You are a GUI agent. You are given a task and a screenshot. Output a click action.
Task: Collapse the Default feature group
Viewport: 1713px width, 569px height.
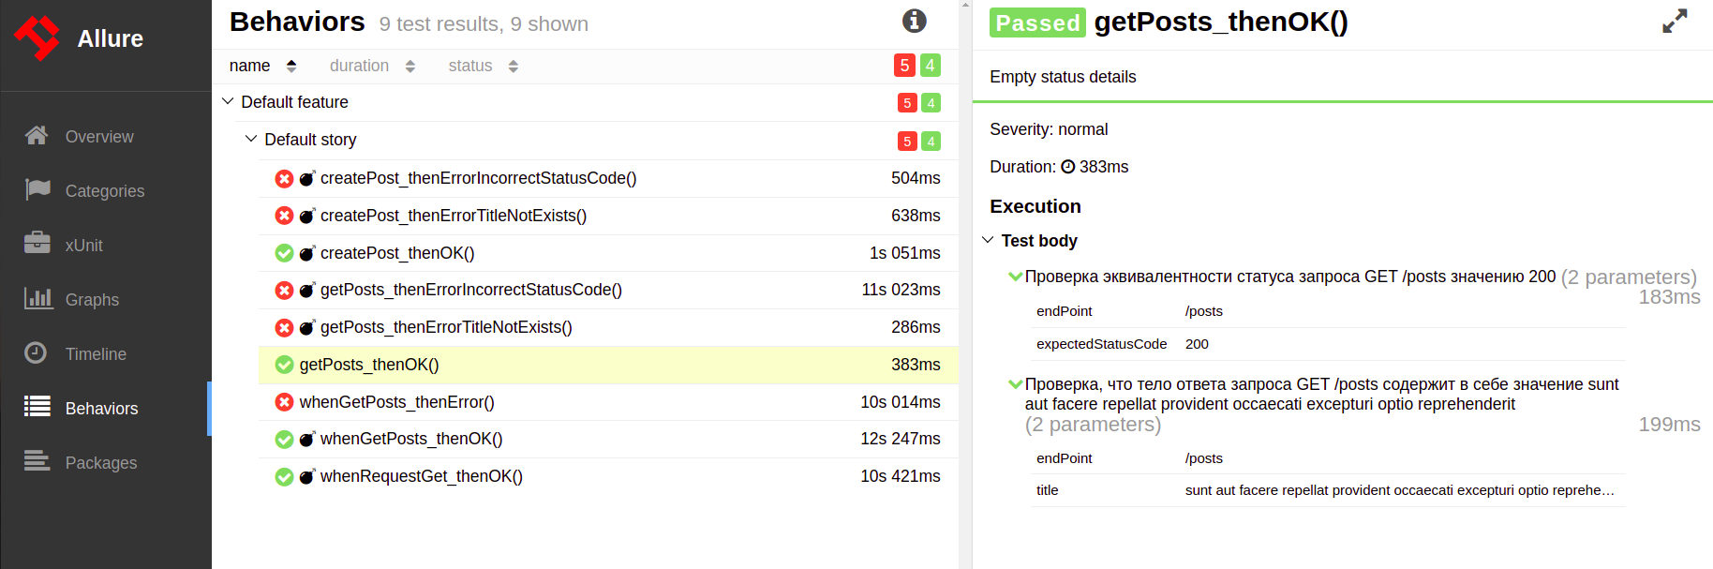point(228,101)
